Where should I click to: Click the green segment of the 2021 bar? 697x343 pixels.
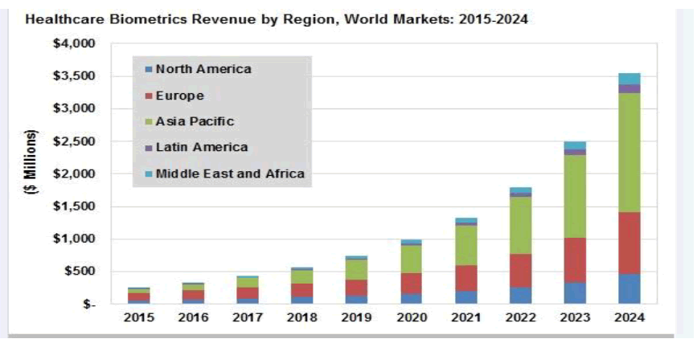tap(467, 245)
